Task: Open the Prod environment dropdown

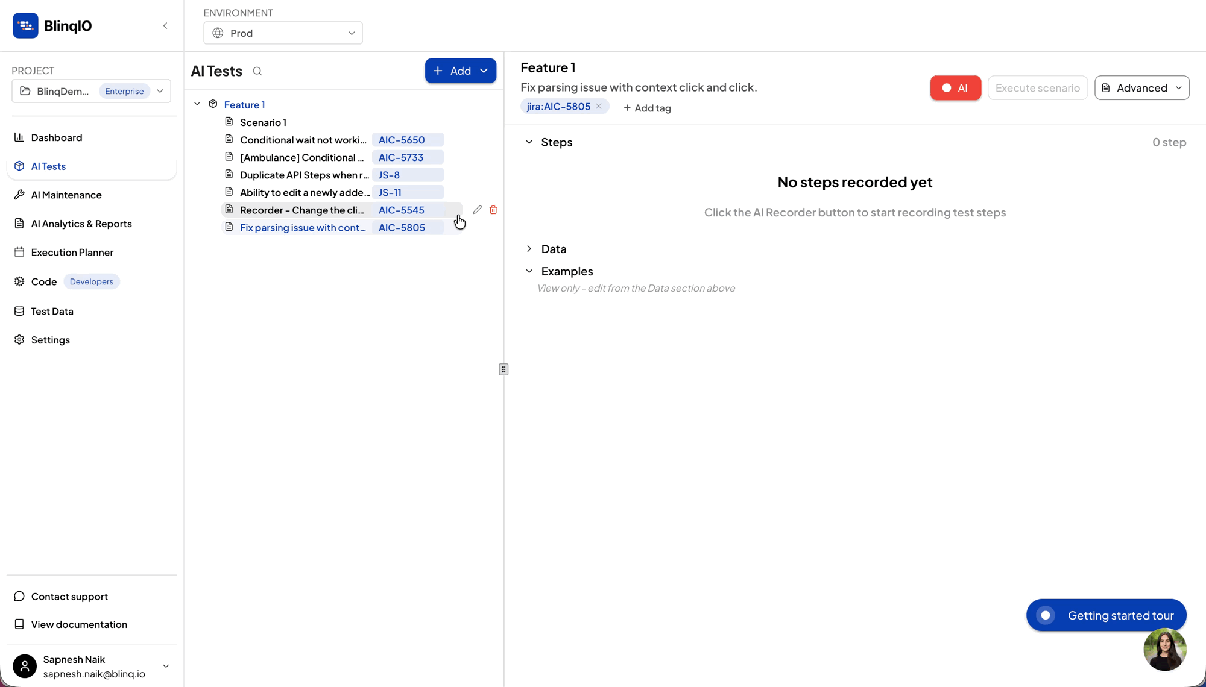Action: [x=283, y=33]
